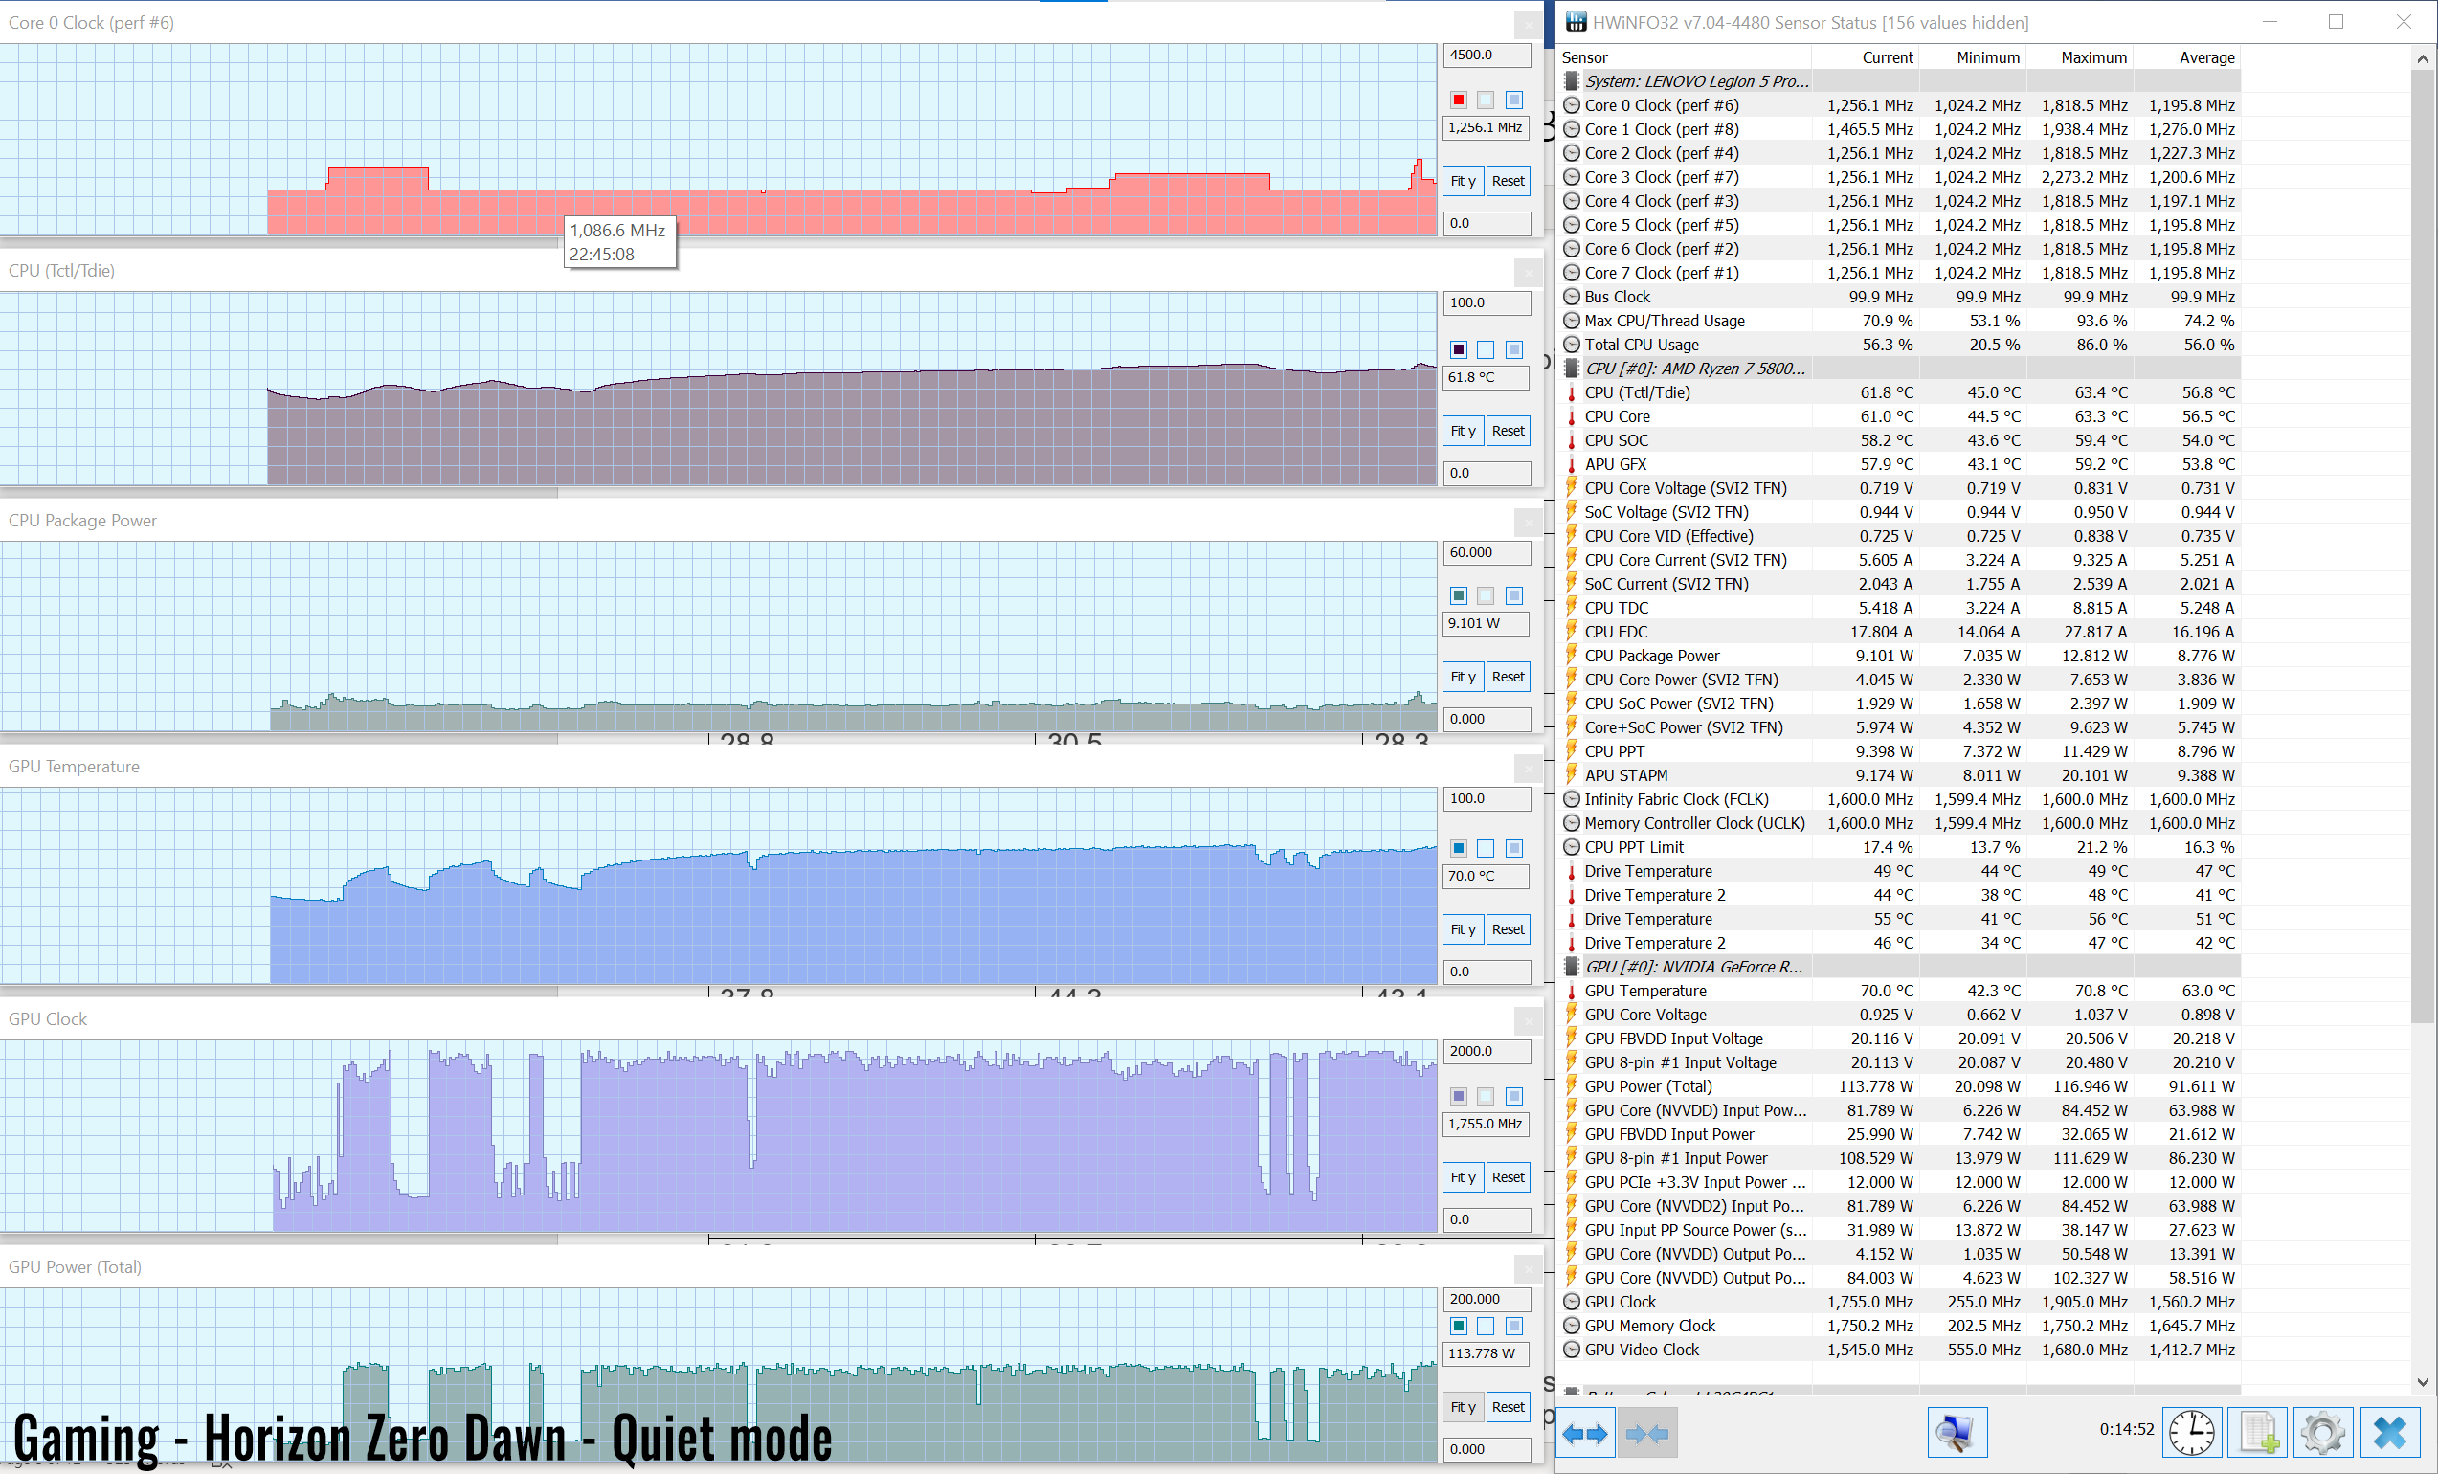
Task: Click Fit y in CPU Tctl/Tdie graph
Action: 1463,431
